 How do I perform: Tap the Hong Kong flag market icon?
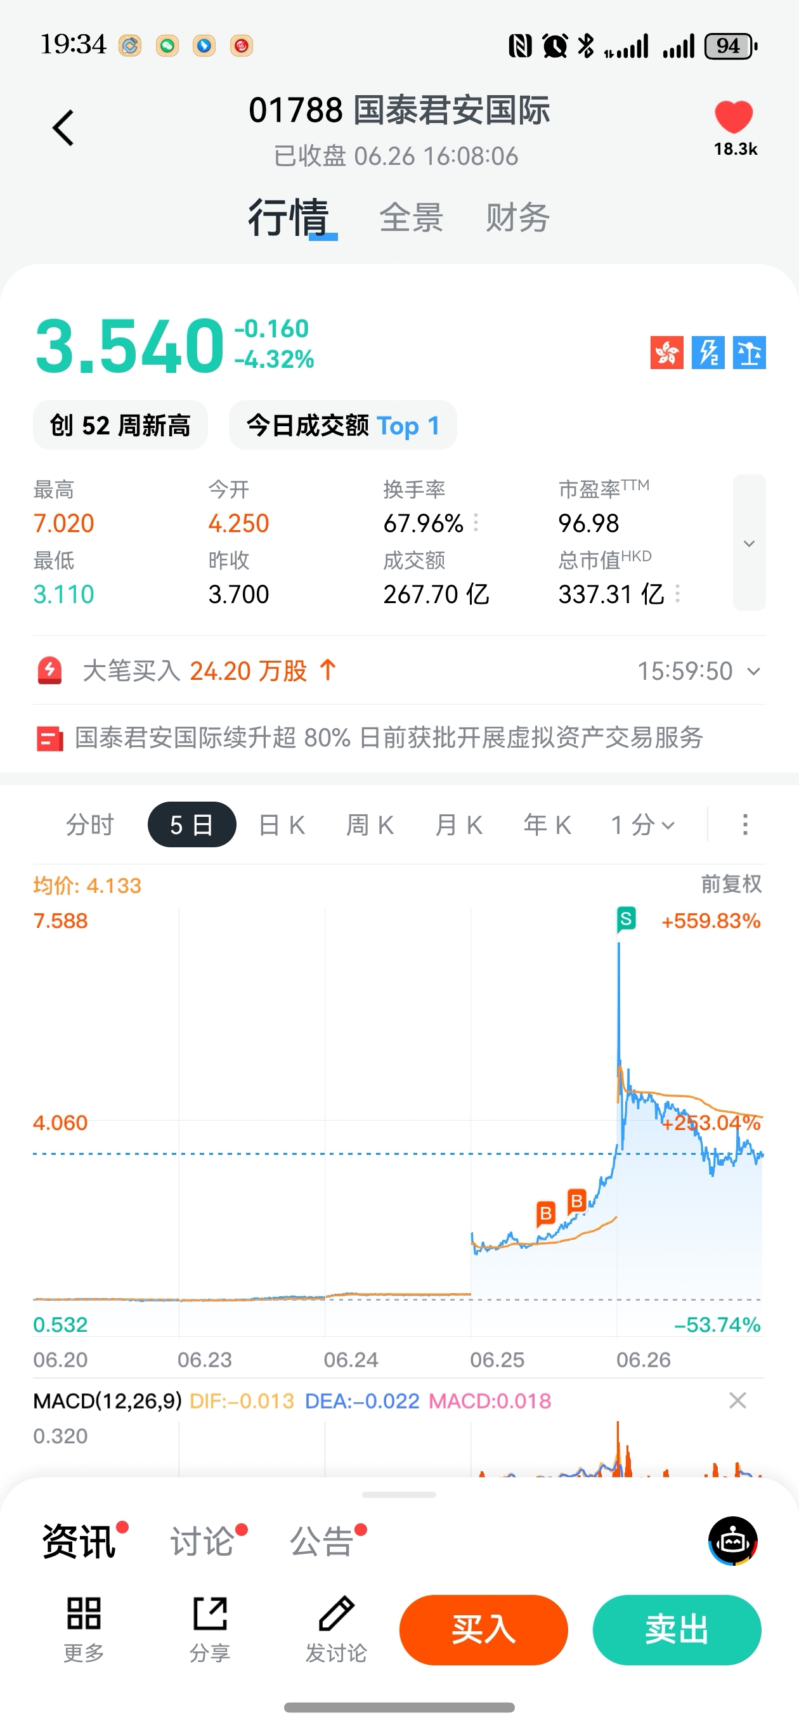pos(666,353)
